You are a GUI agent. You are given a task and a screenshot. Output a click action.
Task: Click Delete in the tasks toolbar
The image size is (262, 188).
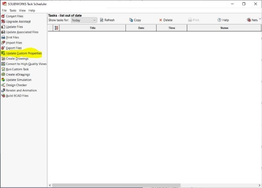[166, 20]
